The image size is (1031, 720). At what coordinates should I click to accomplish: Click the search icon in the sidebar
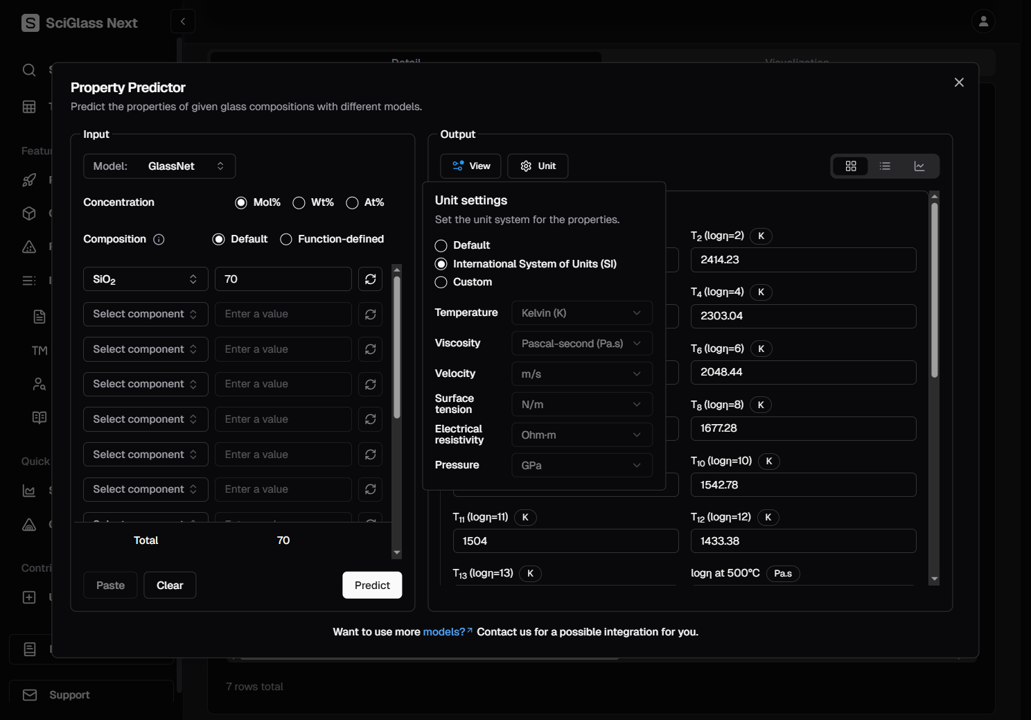(x=29, y=70)
